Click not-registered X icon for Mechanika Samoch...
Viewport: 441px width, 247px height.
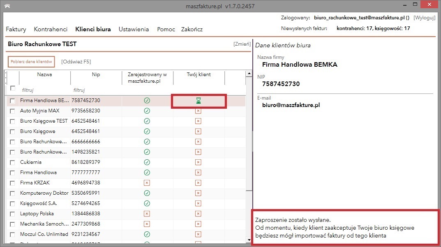pos(147,224)
